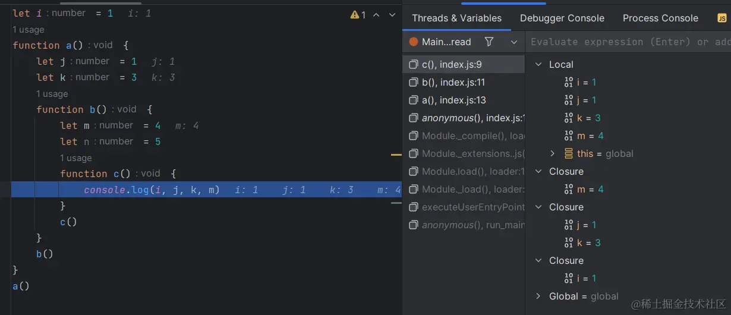
Task: Open the Process Console tab
Action: [660, 18]
